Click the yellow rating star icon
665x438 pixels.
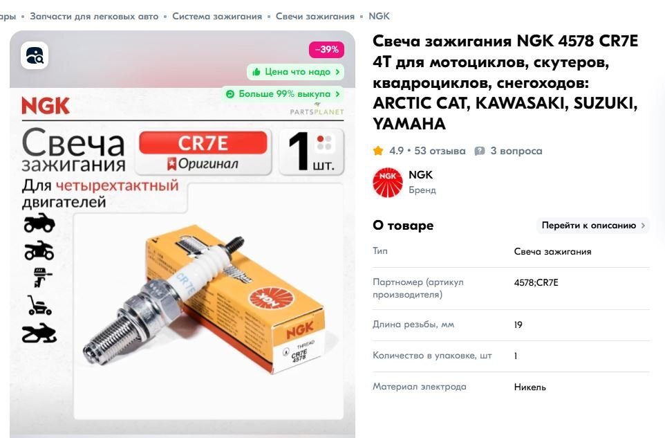pyautogui.click(x=378, y=151)
